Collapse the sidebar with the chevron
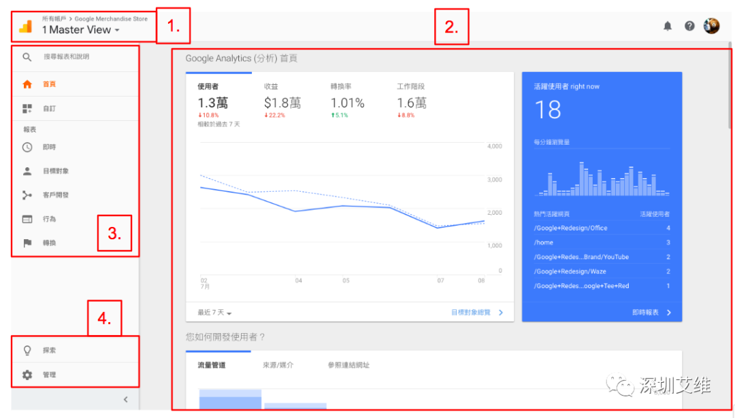Screen dimensions: 735x418 click(x=126, y=400)
